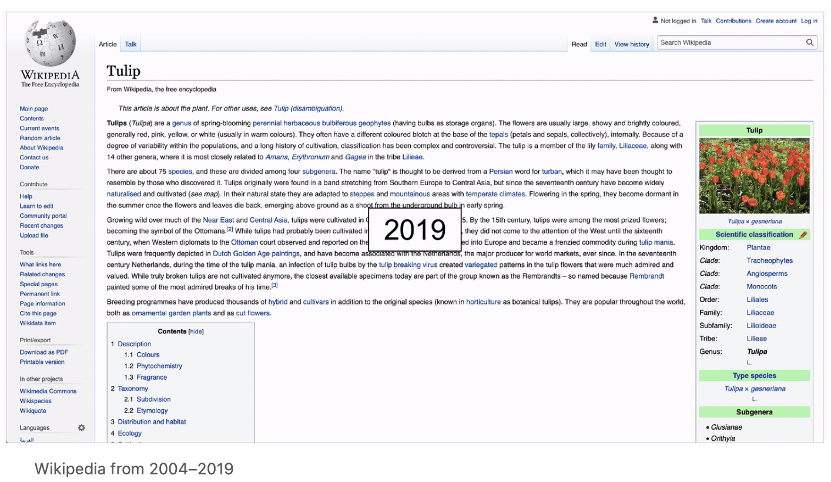View Recent changes
The width and height of the screenshot is (831, 482).
click(41, 226)
